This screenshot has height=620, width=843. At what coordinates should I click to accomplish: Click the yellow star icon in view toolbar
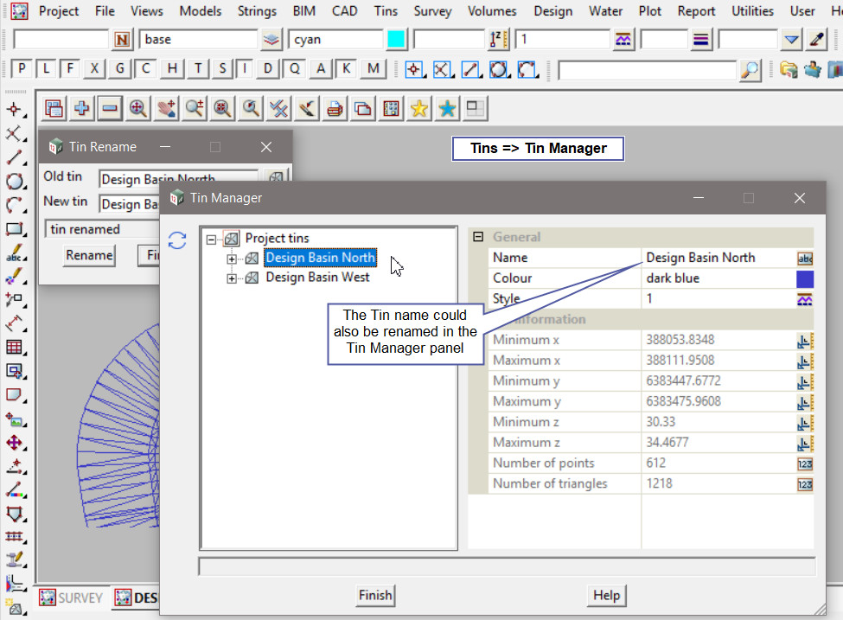(419, 108)
